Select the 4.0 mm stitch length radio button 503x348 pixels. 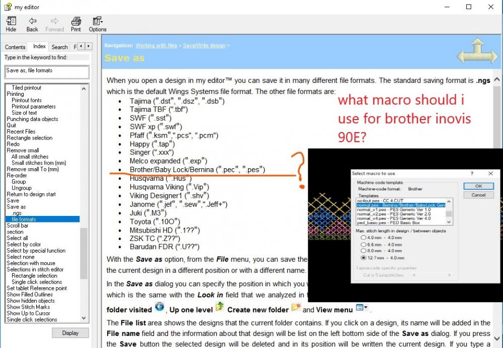tap(363, 238)
